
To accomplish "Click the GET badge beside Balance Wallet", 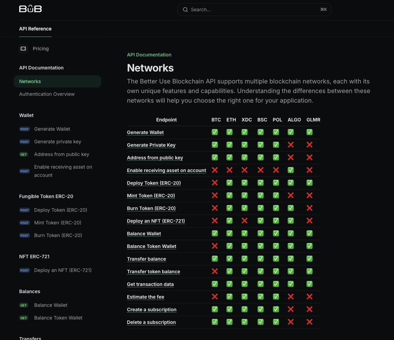I will coord(24,305).
